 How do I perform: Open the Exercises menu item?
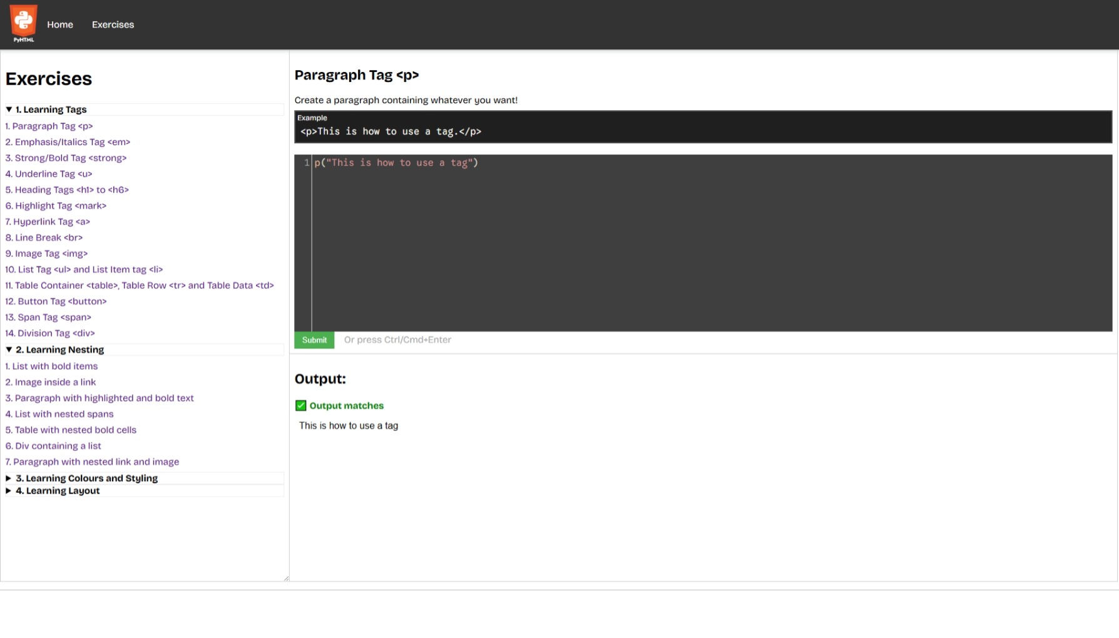pos(113,24)
